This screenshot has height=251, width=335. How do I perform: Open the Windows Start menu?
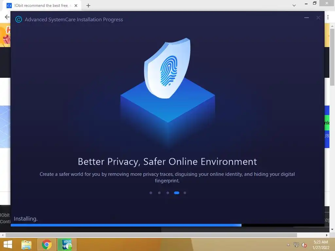(8, 244)
